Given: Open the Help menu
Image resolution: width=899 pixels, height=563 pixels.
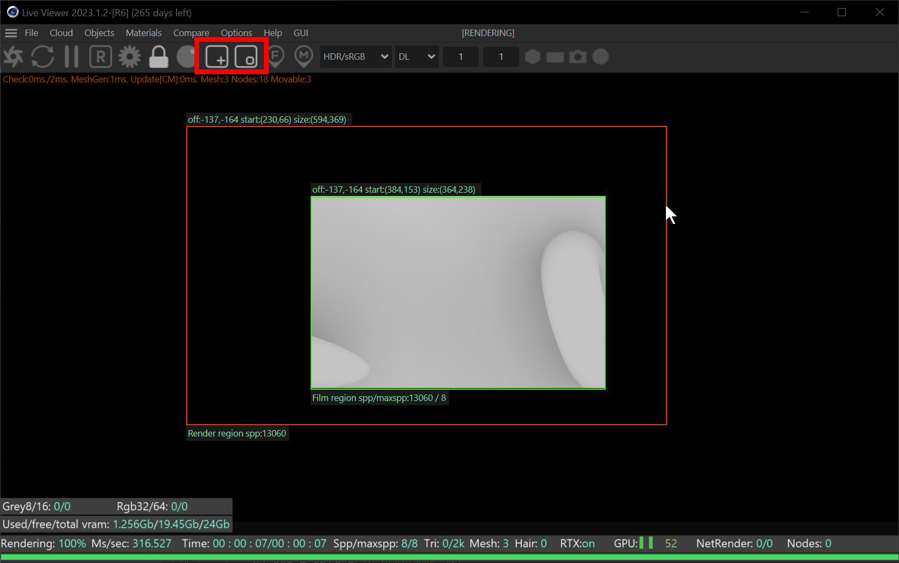Looking at the screenshot, I should click(x=273, y=33).
